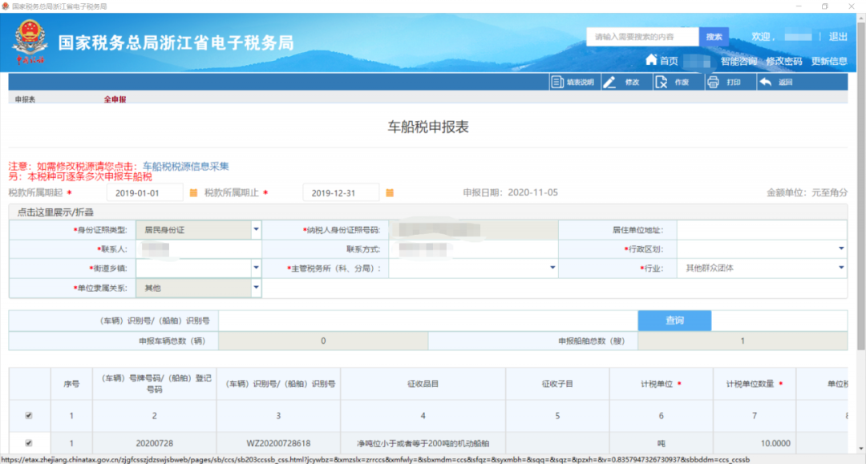
Task: Click the 联系方式 input field
Action: 473,249
